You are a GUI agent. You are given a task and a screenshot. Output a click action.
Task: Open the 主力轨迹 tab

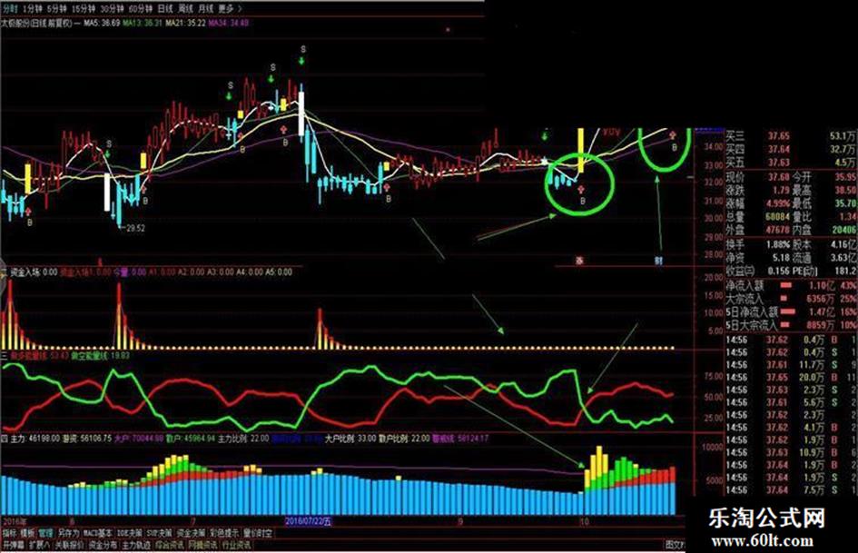click(x=136, y=545)
